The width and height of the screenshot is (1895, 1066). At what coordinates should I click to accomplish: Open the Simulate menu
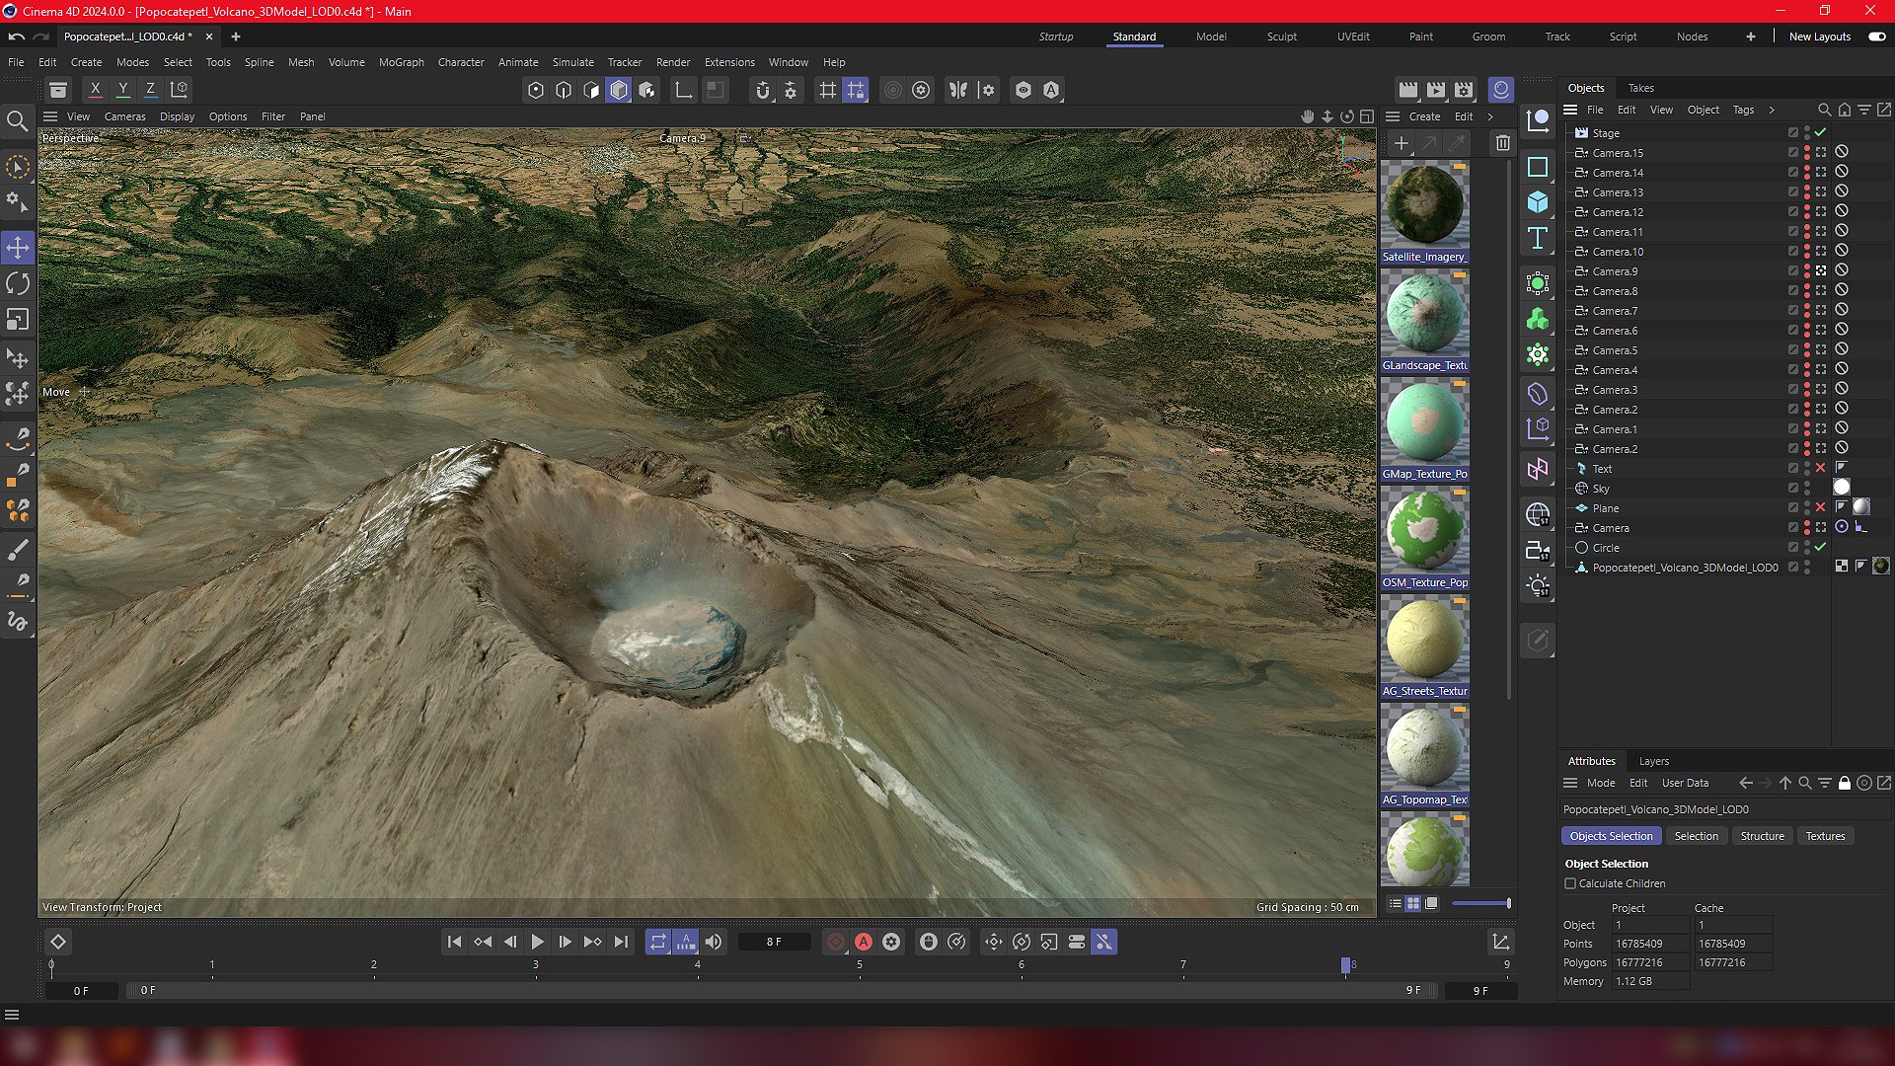(572, 62)
